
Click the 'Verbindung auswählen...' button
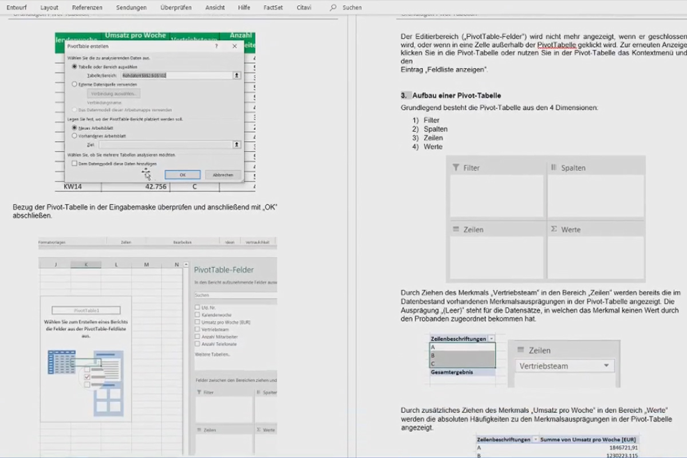pos(114,93)
